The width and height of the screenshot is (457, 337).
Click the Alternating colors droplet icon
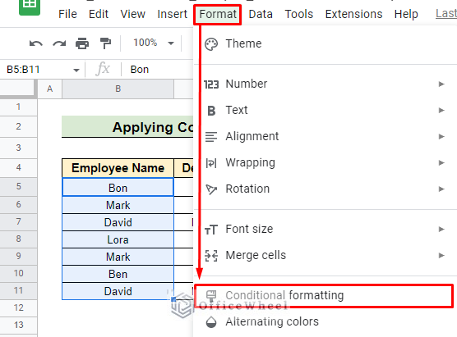[x=211, y=322]
